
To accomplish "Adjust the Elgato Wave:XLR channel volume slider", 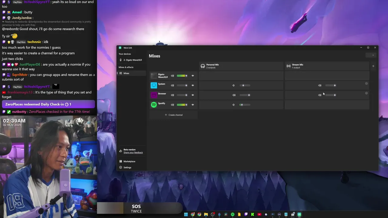I will 182,76.
